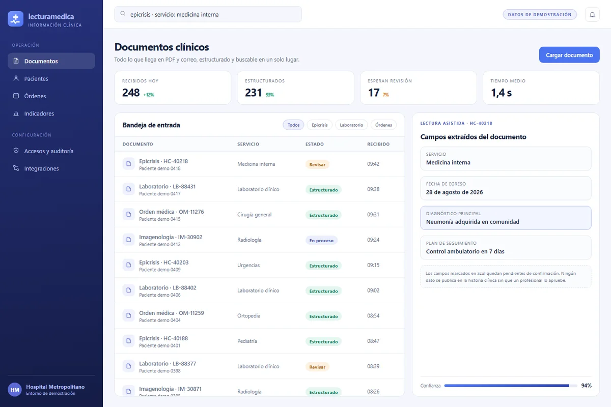Open Accesos y auditoría settings
611x407 pixels.
click(x=51, y=151)
